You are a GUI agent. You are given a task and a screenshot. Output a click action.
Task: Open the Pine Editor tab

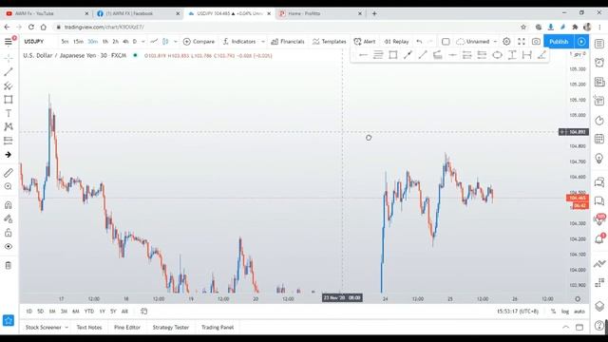(127, 327)
